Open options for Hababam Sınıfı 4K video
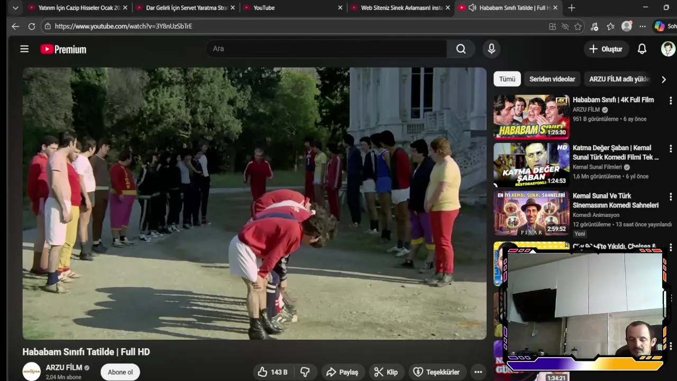 671,101
